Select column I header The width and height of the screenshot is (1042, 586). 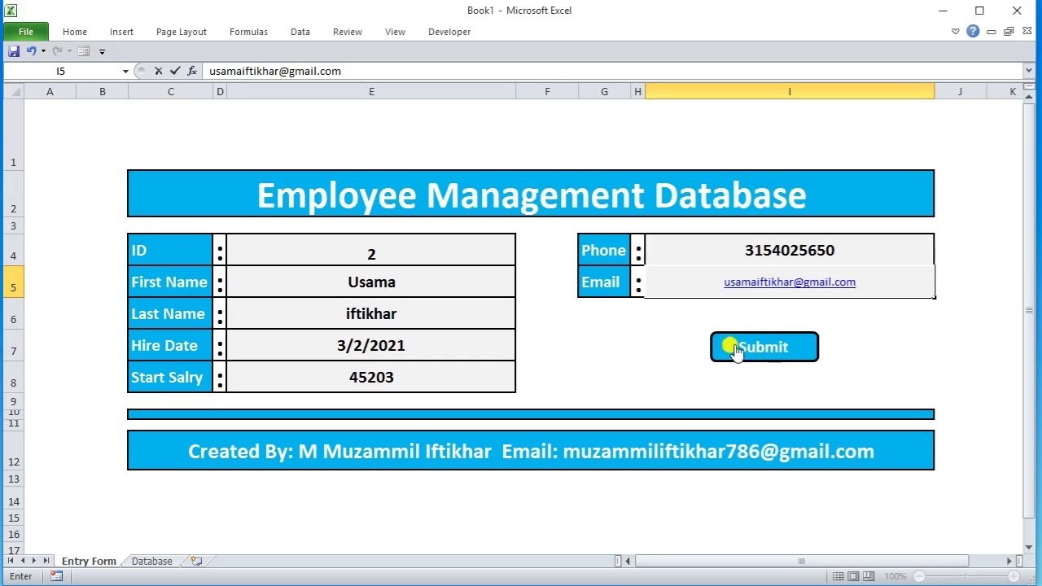(789, 92)
